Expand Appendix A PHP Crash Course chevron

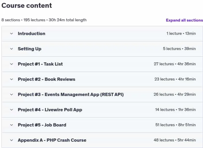pyautogui.click(x=12, y=140)
